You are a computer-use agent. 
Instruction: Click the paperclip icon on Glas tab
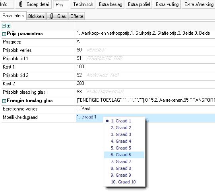(51, 16)
